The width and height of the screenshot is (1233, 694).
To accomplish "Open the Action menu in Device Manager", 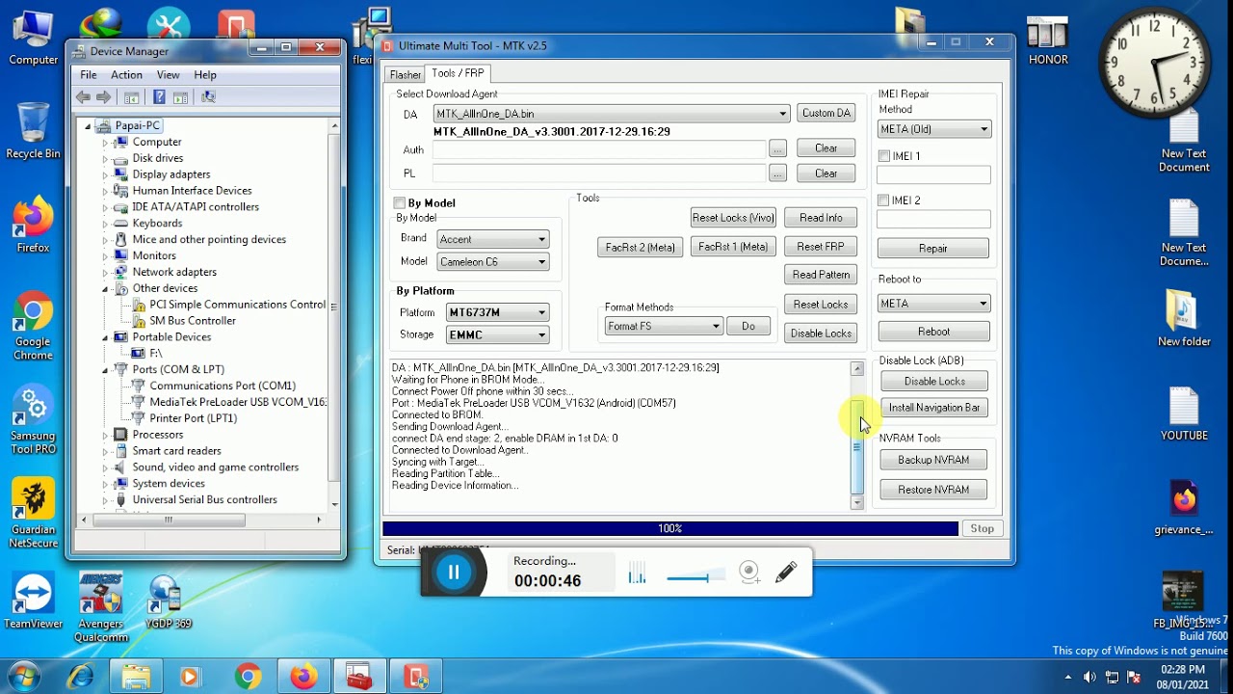I will [126, 74].
